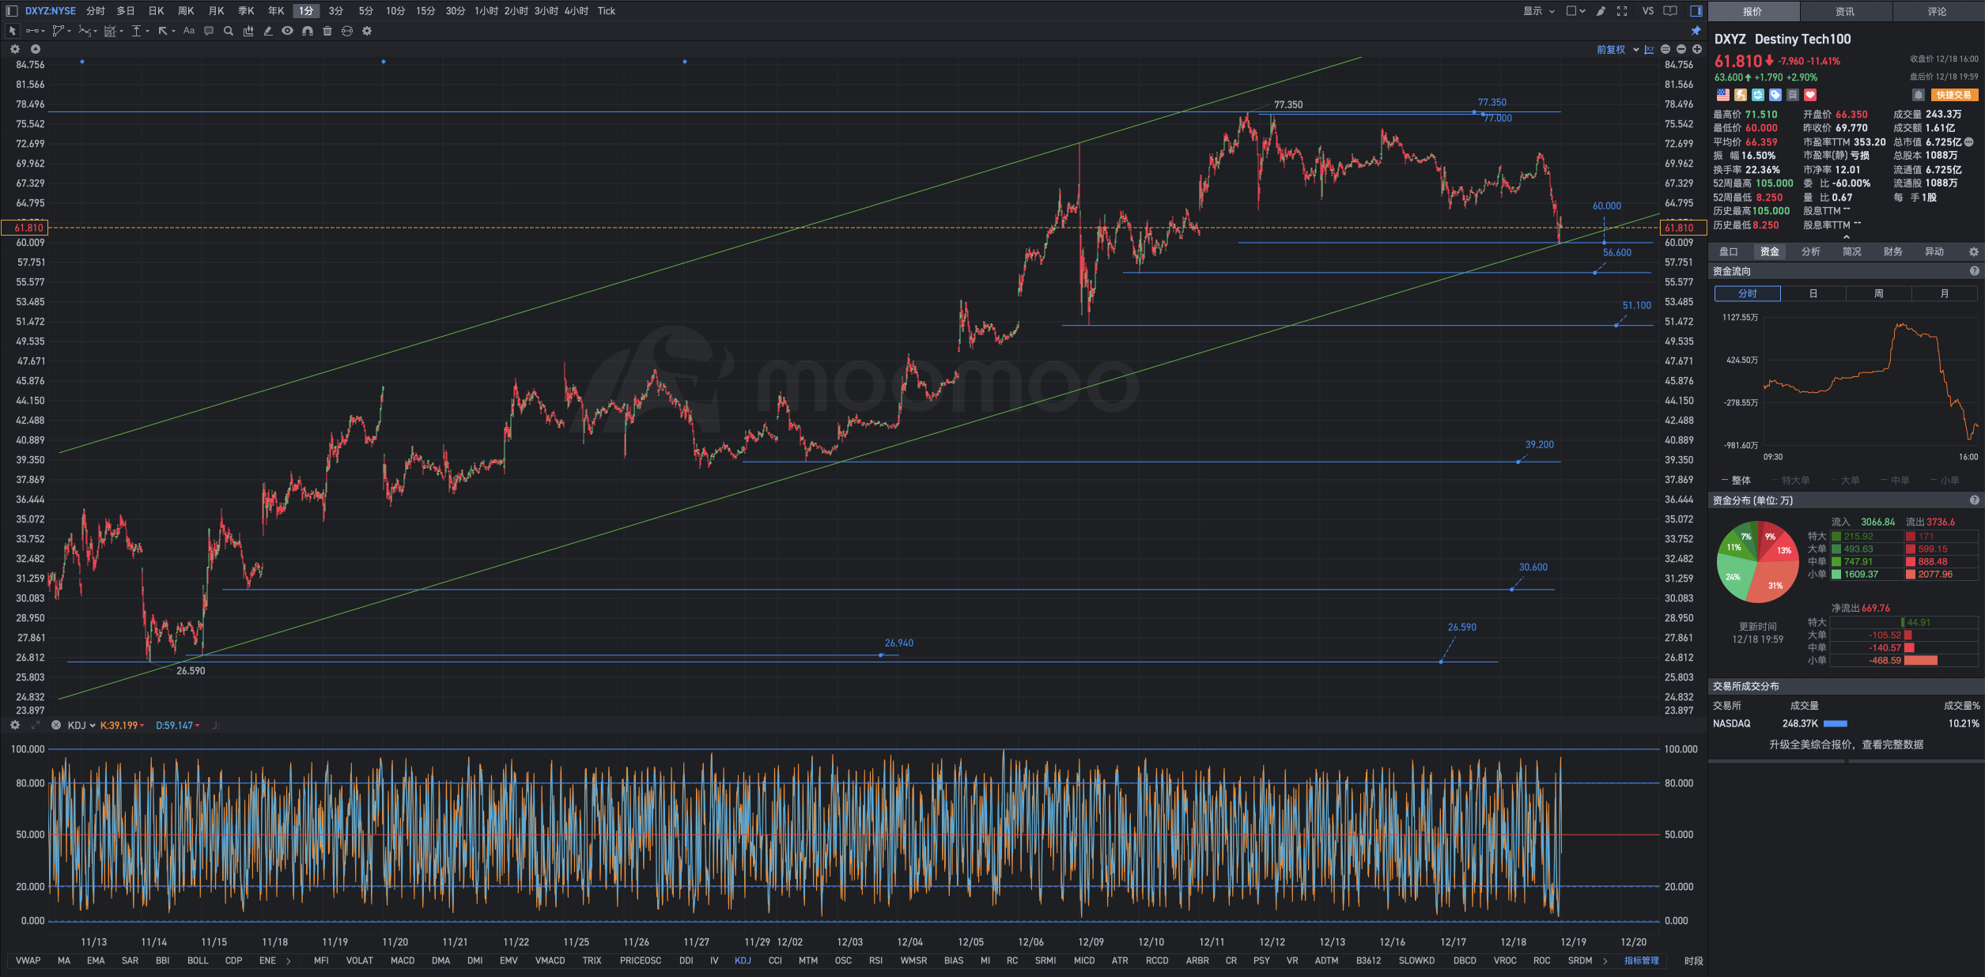The image size is (1985, 977).
Task: Toggle the right quote sidebar panel
Action: 1696,11
